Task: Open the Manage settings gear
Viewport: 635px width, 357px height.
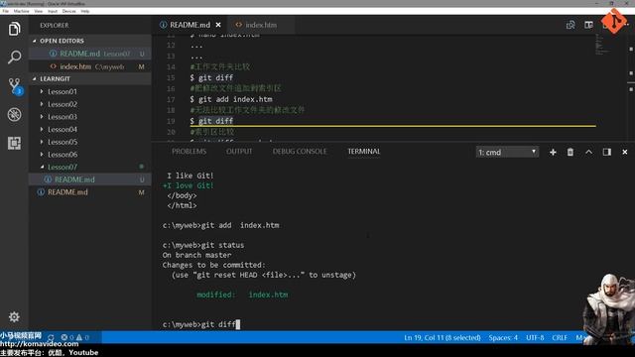Action: (x=14, y=316)
